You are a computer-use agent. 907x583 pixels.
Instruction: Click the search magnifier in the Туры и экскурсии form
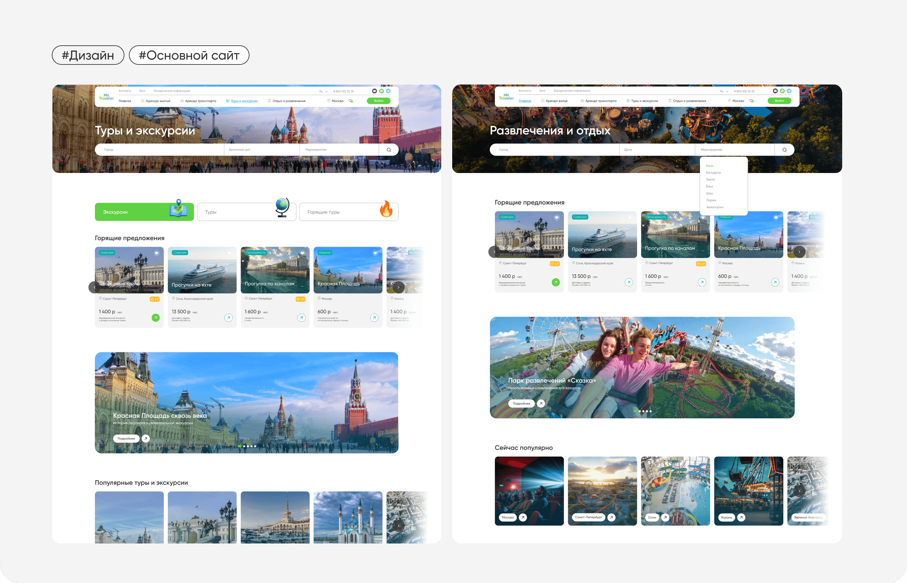point(389,150)
